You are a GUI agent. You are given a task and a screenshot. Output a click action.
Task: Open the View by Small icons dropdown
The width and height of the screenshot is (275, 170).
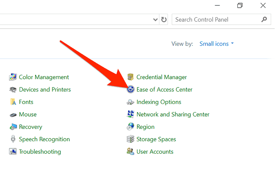[217, 44]
